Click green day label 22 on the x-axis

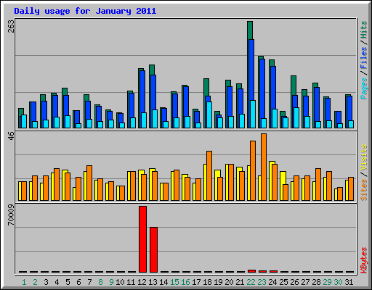(251, 282)
